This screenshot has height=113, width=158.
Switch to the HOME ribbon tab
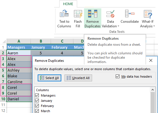pos(68,4)
